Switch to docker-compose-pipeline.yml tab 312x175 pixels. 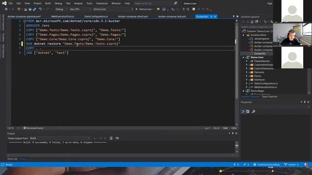[x=24, y=17]
